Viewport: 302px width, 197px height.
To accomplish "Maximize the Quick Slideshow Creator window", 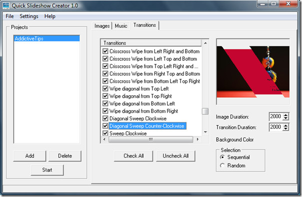I will pyautogui.click(x=273, y=3).
